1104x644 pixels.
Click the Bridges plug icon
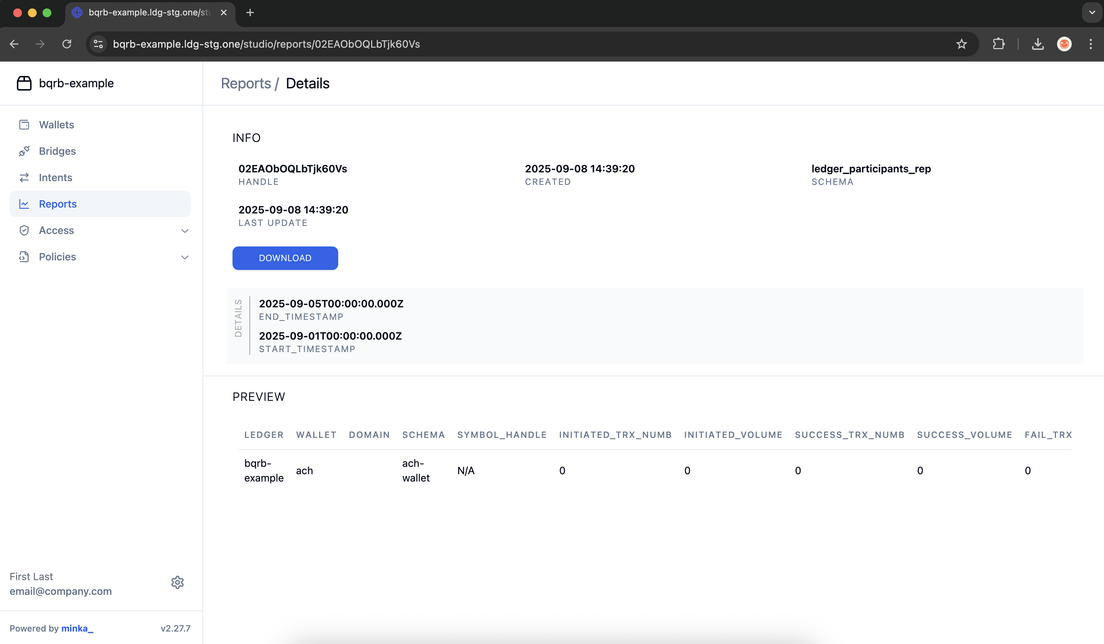pos(24,151)
